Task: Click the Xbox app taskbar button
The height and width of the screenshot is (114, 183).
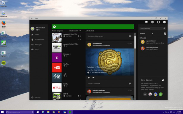Action: 70,112
